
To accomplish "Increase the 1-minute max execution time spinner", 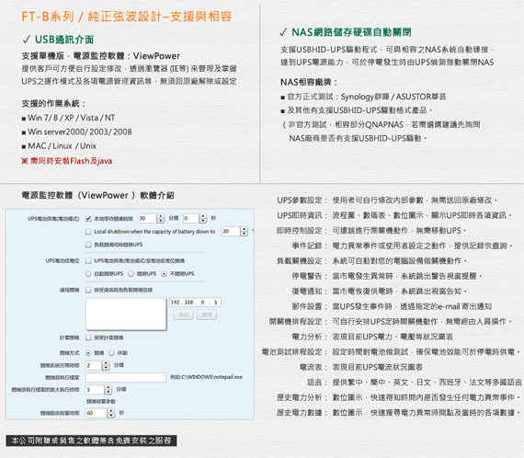I will pos(108,387).
